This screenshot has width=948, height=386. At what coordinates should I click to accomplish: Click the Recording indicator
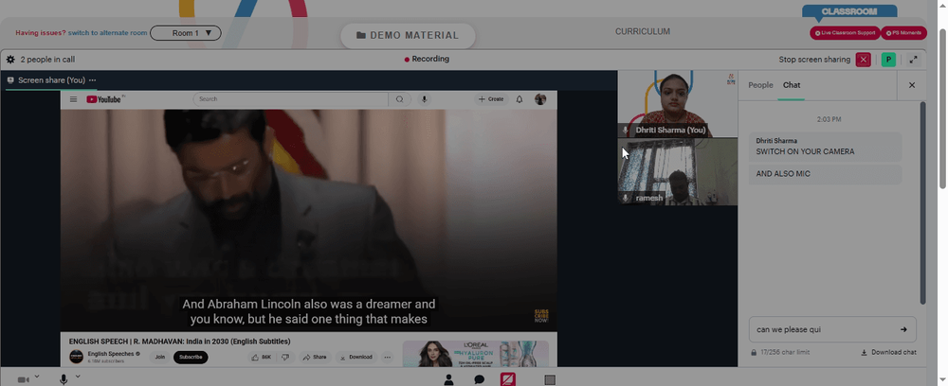tap(427, 59)
